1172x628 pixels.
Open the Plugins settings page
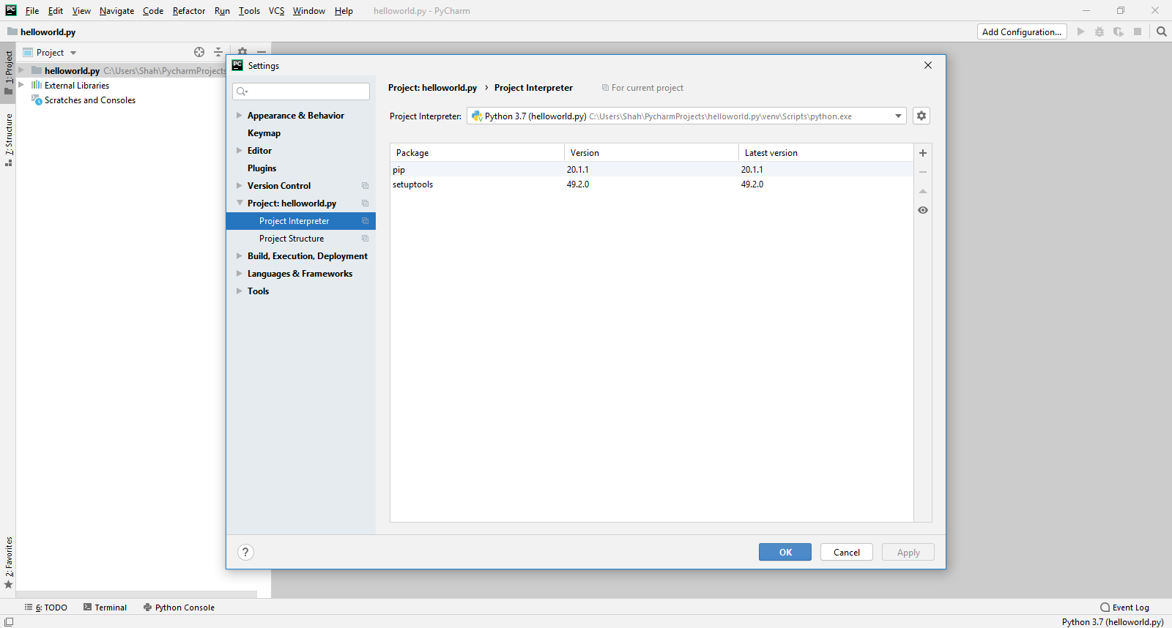coord(262,168)
